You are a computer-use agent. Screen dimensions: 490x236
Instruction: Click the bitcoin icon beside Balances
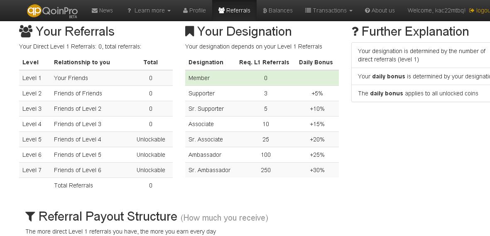[x=265, y=11]
